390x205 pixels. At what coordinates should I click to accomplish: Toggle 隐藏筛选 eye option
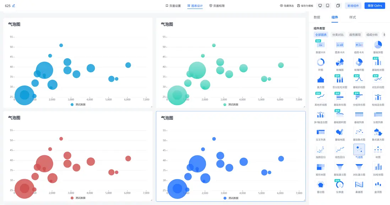pyautogui.click(x=287, y=6)
